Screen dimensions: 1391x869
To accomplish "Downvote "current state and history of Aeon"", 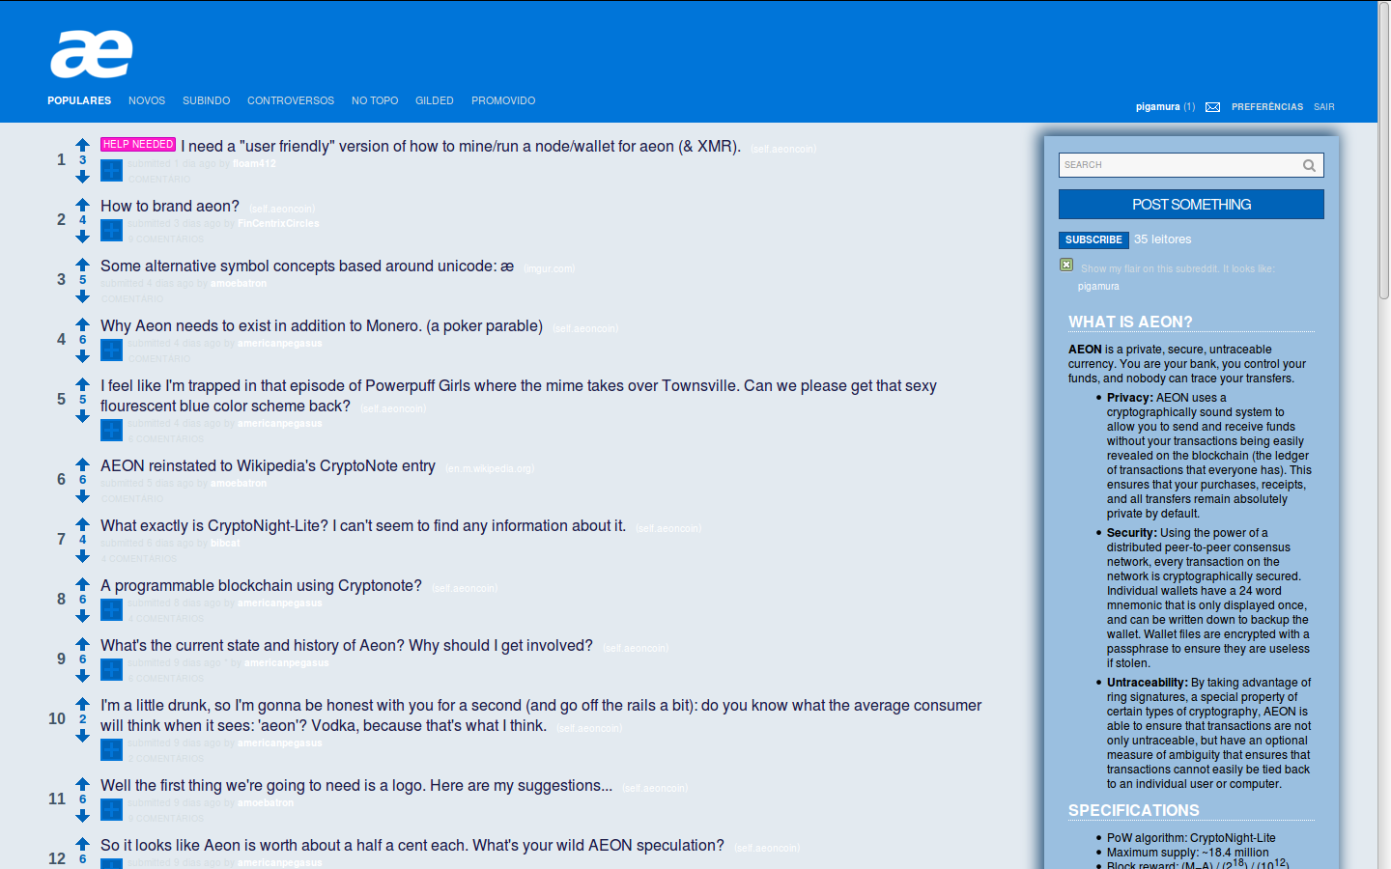I will (x=83, y=675).
